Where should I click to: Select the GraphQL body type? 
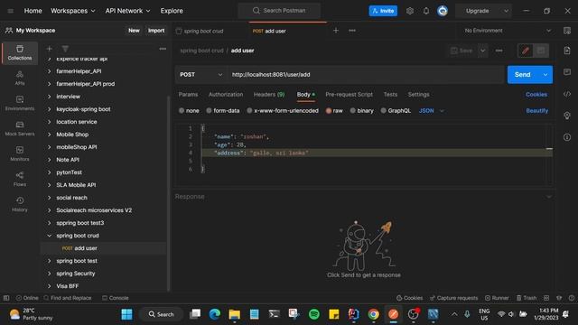(x=396, y=110)
